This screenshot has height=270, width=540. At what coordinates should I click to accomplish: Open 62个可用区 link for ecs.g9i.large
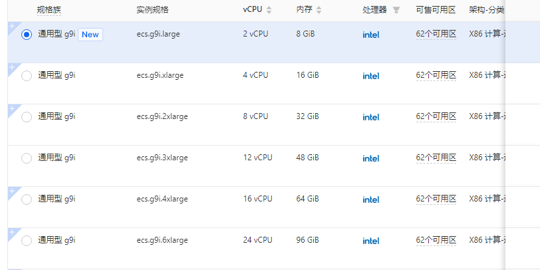(x=436, y=34)
